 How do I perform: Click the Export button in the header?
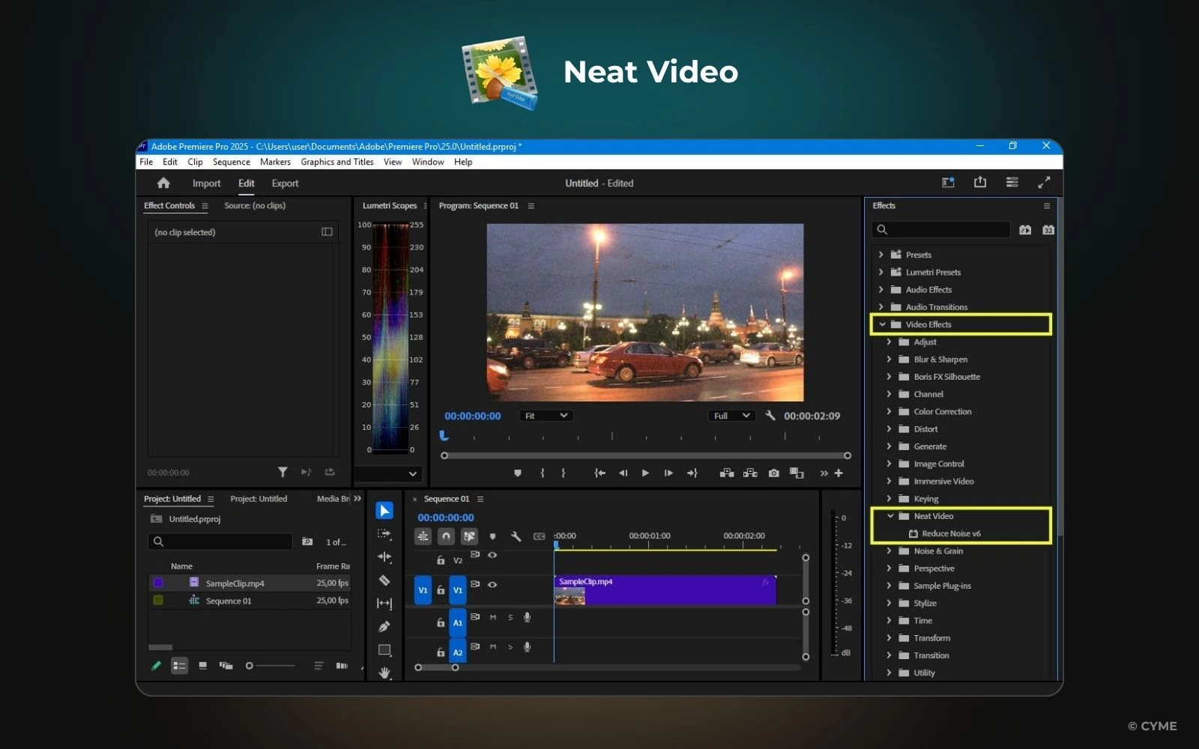point(285,183)
